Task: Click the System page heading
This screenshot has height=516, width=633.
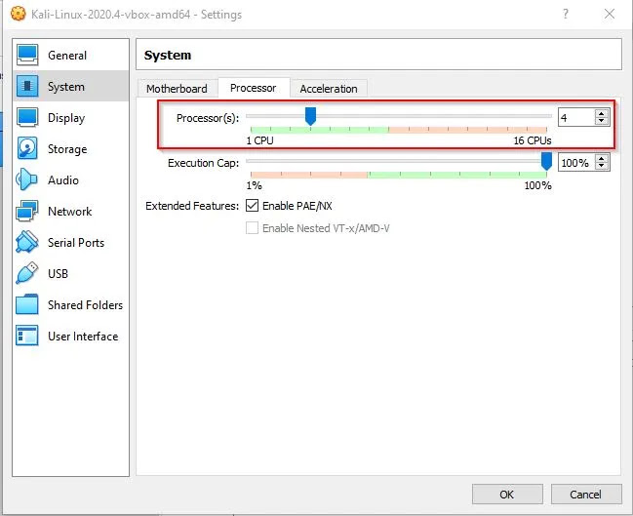Action: pyautogui.click(x=168, y=56)
